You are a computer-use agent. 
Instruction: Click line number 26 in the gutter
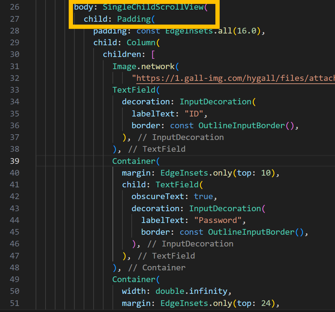click(15, 7)
